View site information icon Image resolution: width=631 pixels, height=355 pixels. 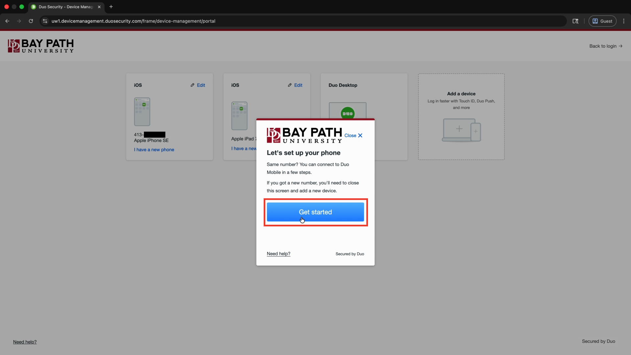pyautogui.click(x=45, y=21)
